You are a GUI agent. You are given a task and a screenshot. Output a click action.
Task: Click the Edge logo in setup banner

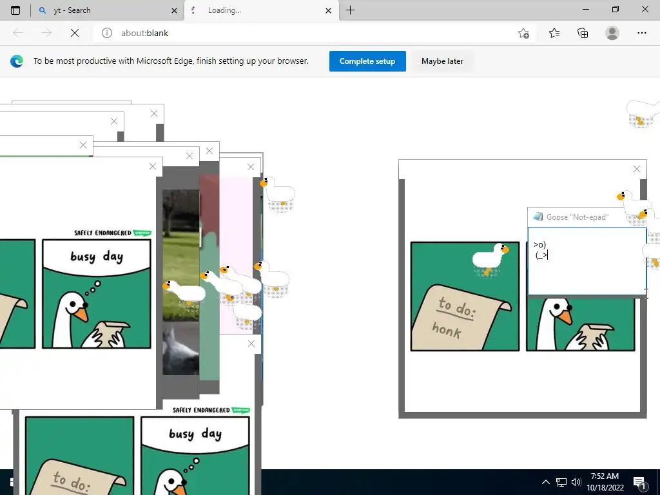point(17,61)
